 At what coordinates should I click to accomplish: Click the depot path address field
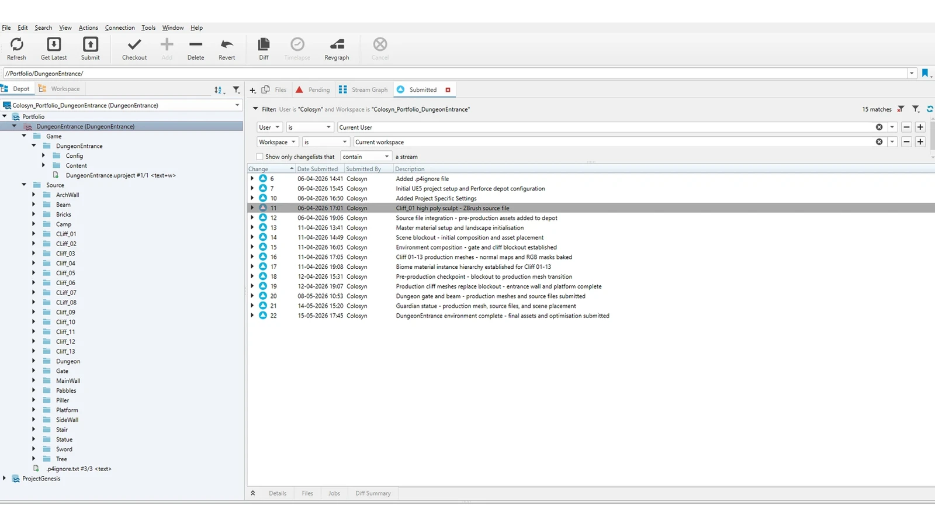pyautogui.click(x=455, y=74)
